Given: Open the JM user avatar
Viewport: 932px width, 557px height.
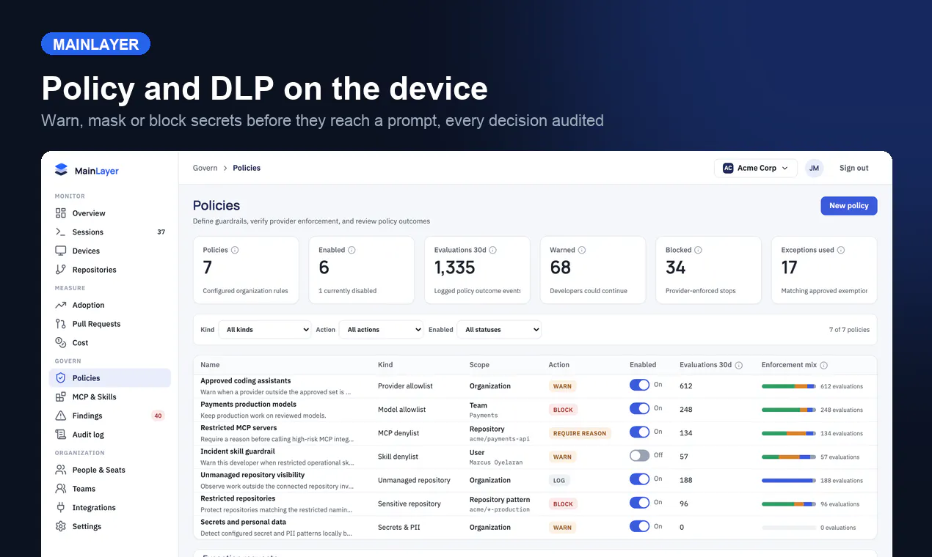Looking at the screenshot, I should [x=814, y=168].
